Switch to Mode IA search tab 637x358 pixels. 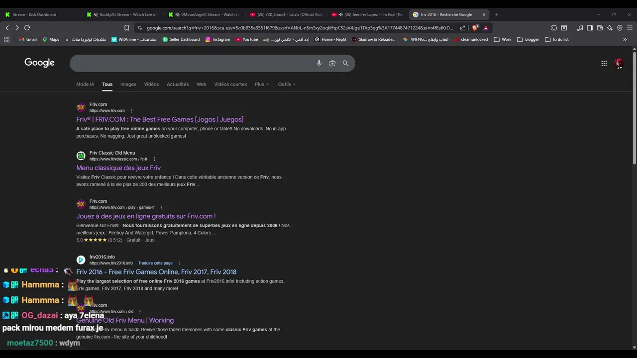coord(85,84)
